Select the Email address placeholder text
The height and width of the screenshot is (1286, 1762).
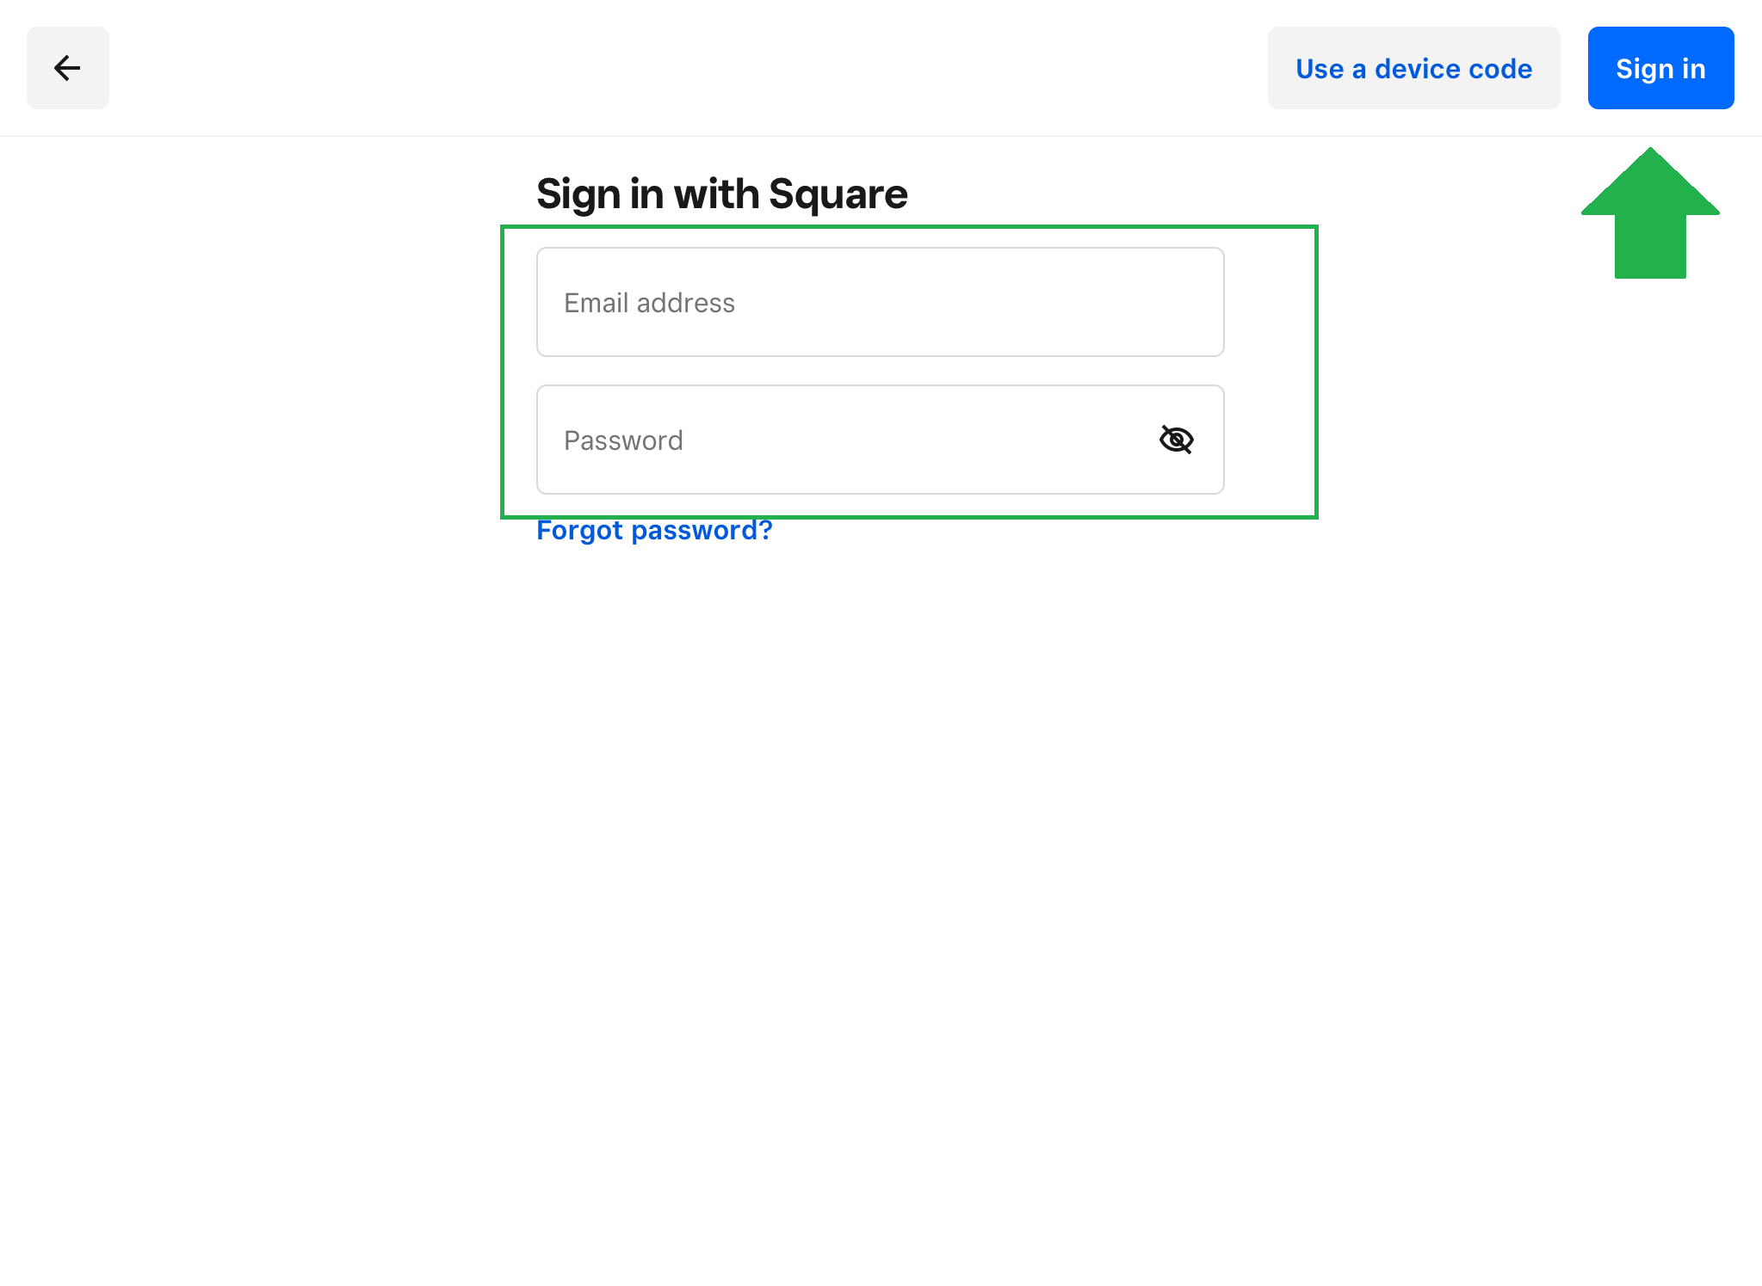(x=649, y=303)
